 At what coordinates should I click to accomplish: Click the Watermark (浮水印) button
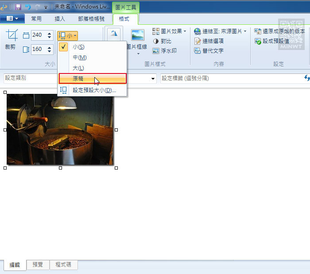(x=164, y=51)
